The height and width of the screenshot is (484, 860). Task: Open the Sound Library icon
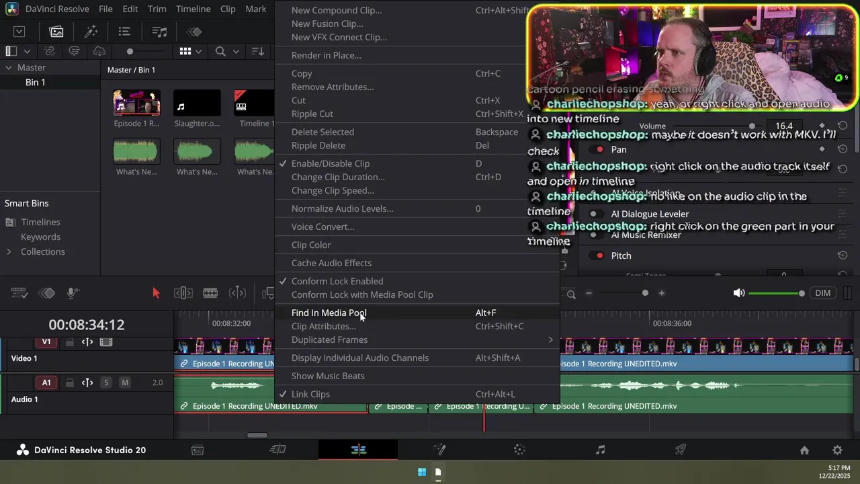click(x=159, y=32)
